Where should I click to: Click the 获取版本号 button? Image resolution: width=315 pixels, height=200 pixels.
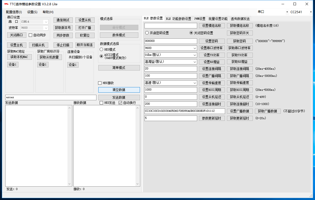click(63, 28)
